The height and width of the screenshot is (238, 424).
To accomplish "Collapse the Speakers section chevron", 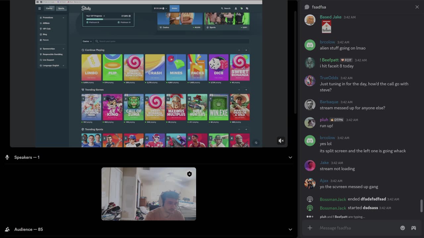I will (x=290, y=157).
